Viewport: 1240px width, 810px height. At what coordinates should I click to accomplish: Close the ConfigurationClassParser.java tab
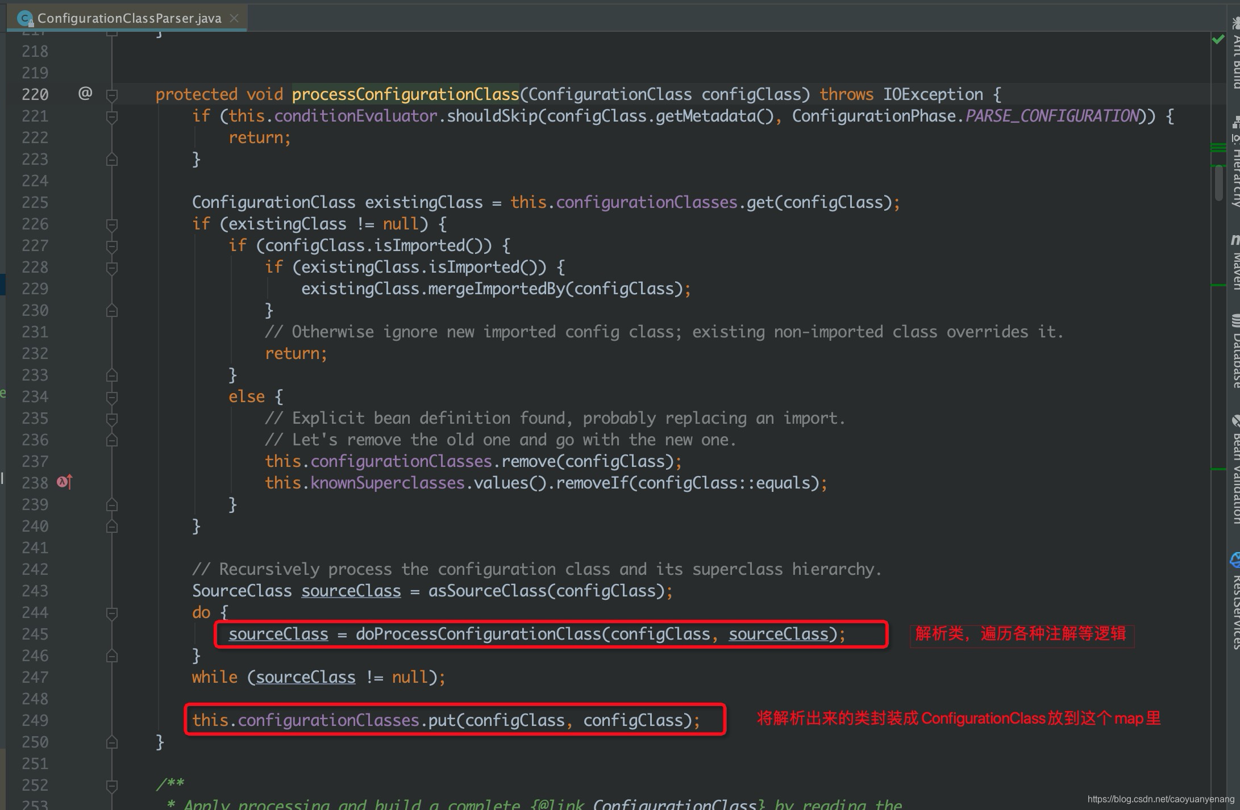[234, 18]
